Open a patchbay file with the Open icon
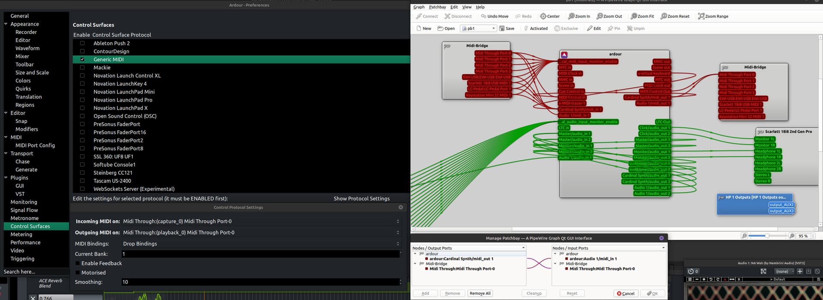The width and height of the screenshot is (823, 300). coord(440,28)
